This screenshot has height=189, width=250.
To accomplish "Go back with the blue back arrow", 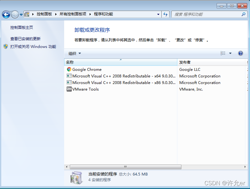I will click(x=6, y=15).
